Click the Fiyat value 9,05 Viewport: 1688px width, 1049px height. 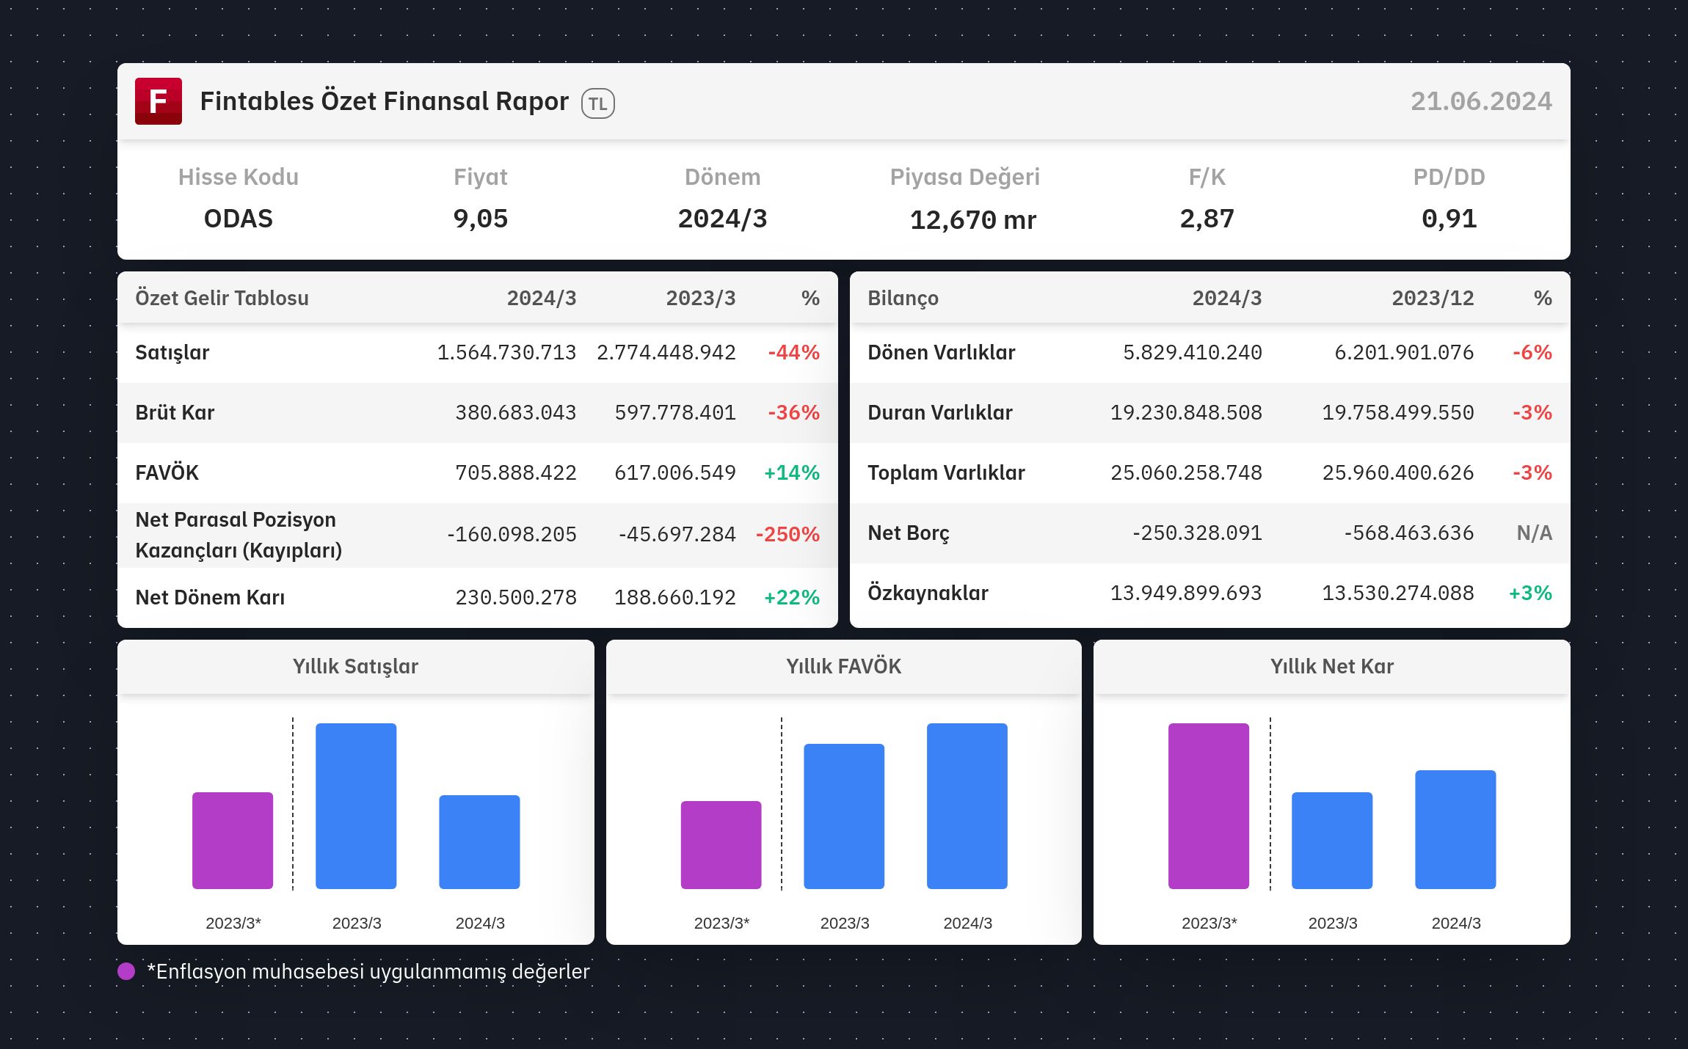coord(481,219)
